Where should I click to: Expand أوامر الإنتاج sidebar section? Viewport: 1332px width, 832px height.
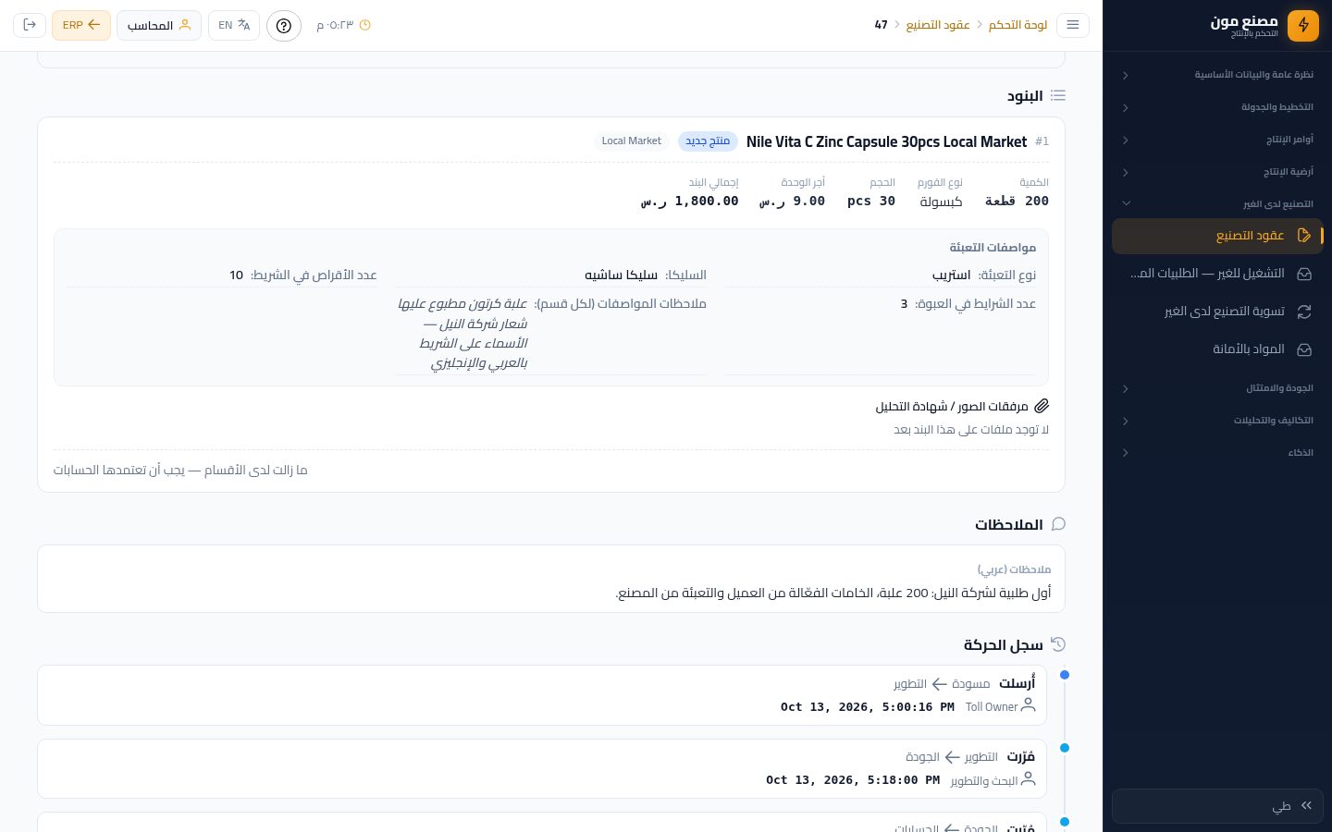(1216, 140)
